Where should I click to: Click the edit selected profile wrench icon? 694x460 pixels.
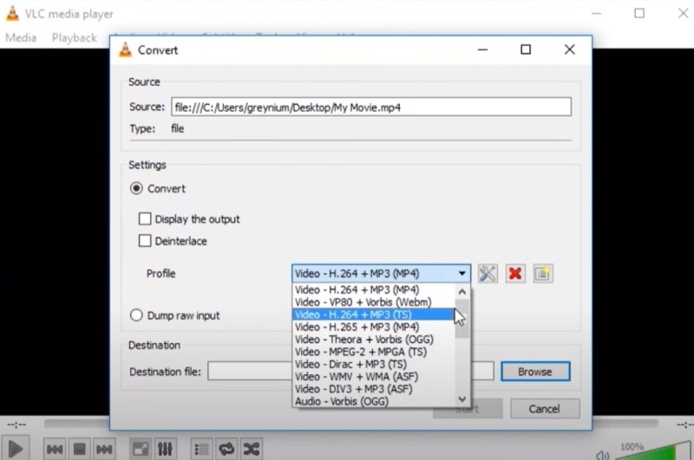[488, 274]
